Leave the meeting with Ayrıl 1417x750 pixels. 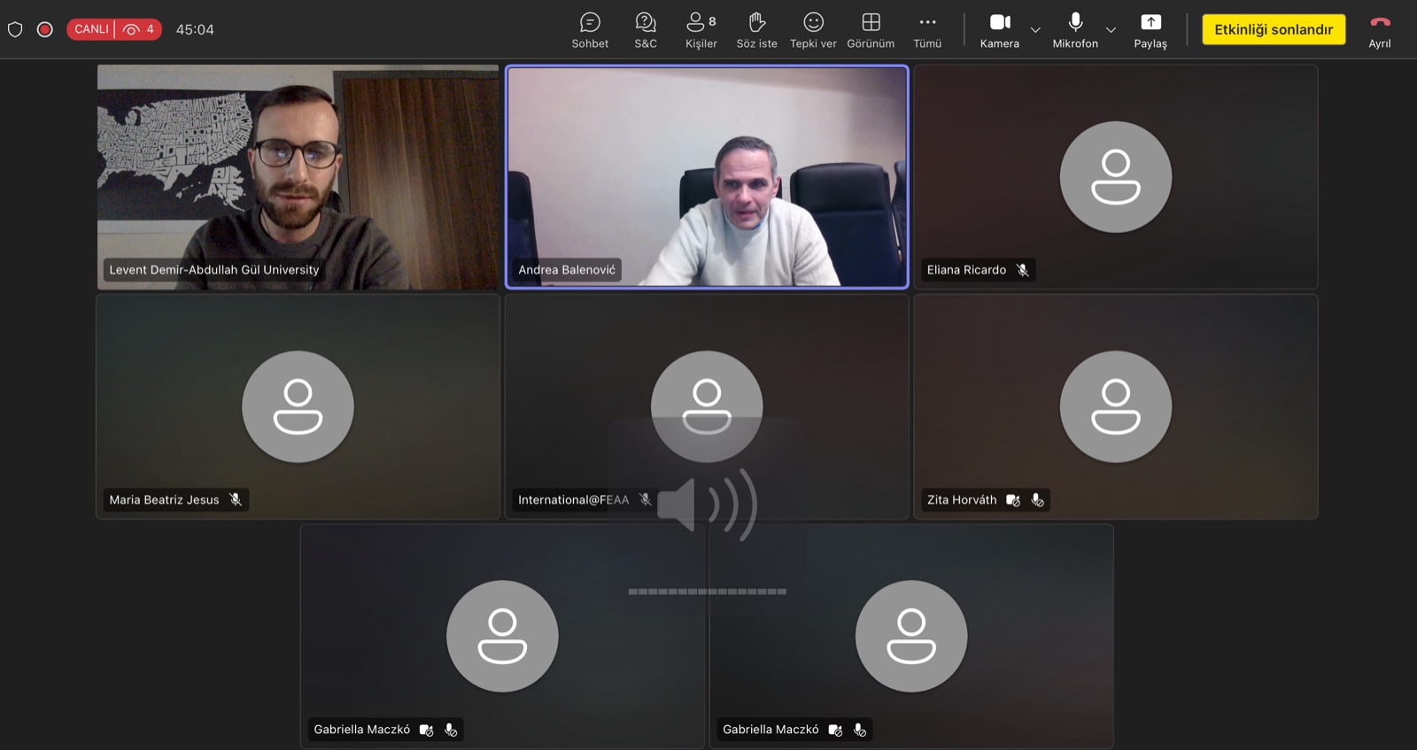click(x=1379, y=29)
